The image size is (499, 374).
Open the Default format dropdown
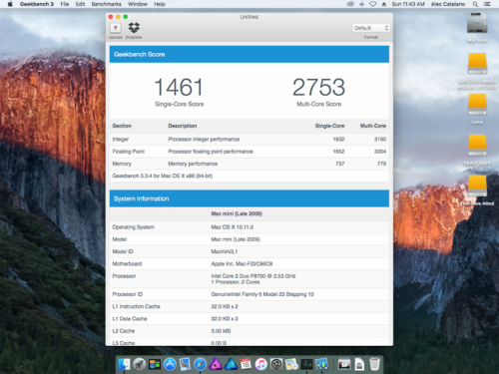(370, 28)
